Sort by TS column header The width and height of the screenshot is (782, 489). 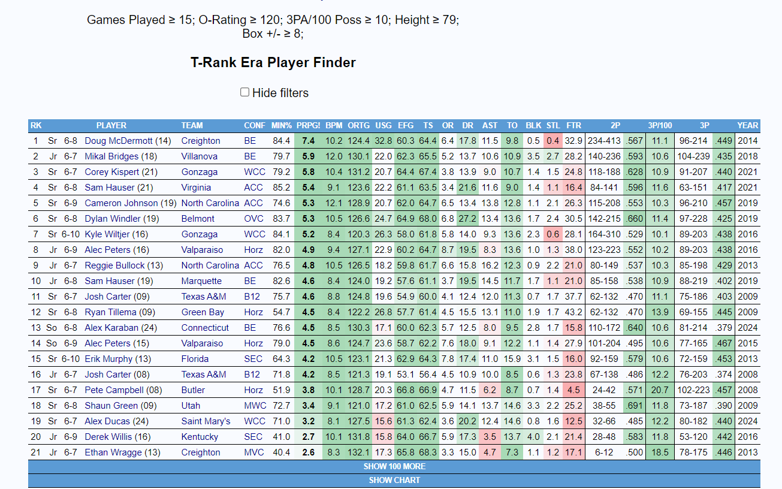(x=428, y=125)
